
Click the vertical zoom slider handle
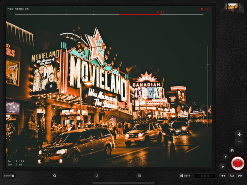[x=208, y=65]
